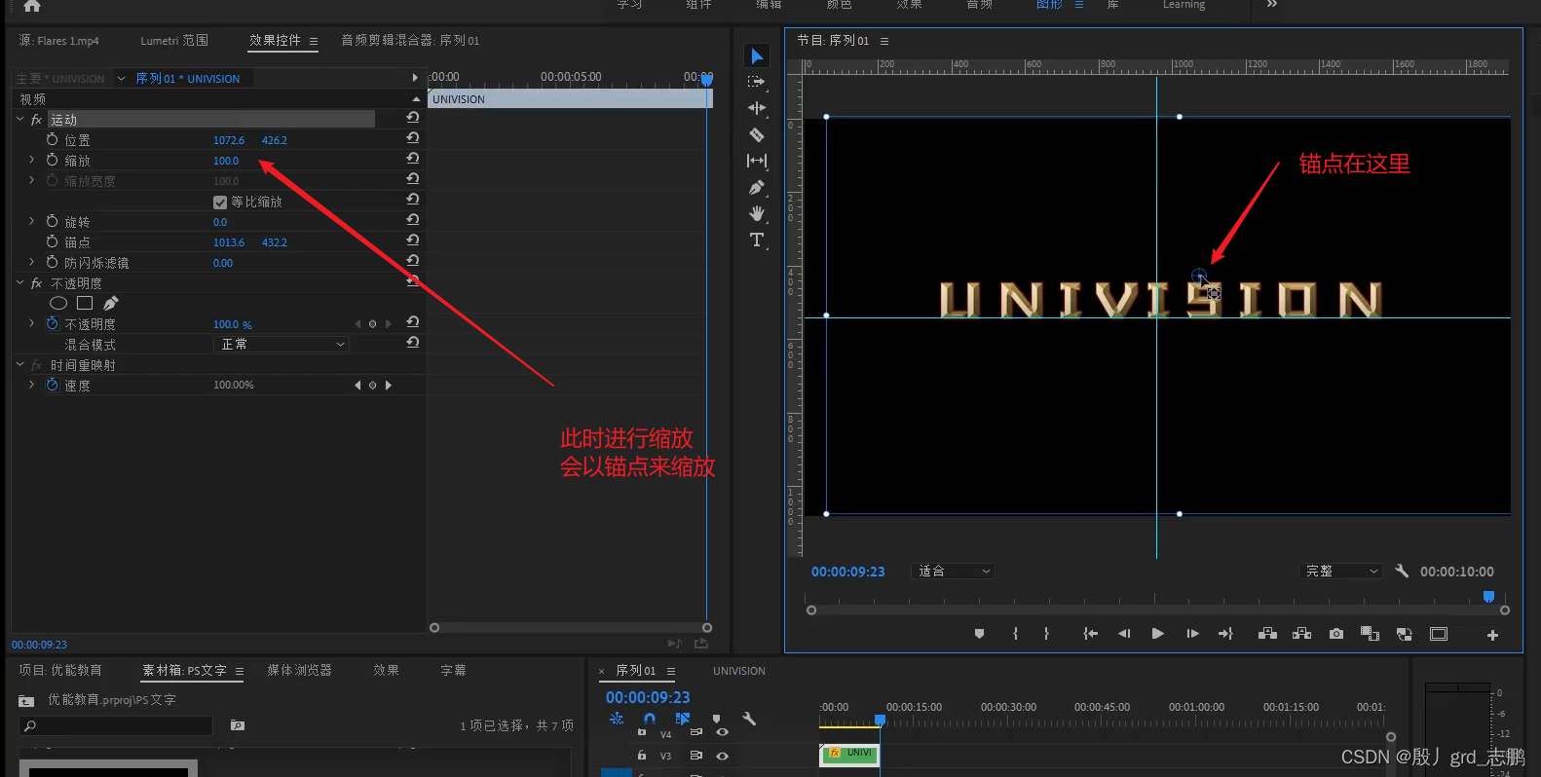Select the Track Select Forward tool

point(757,82)
